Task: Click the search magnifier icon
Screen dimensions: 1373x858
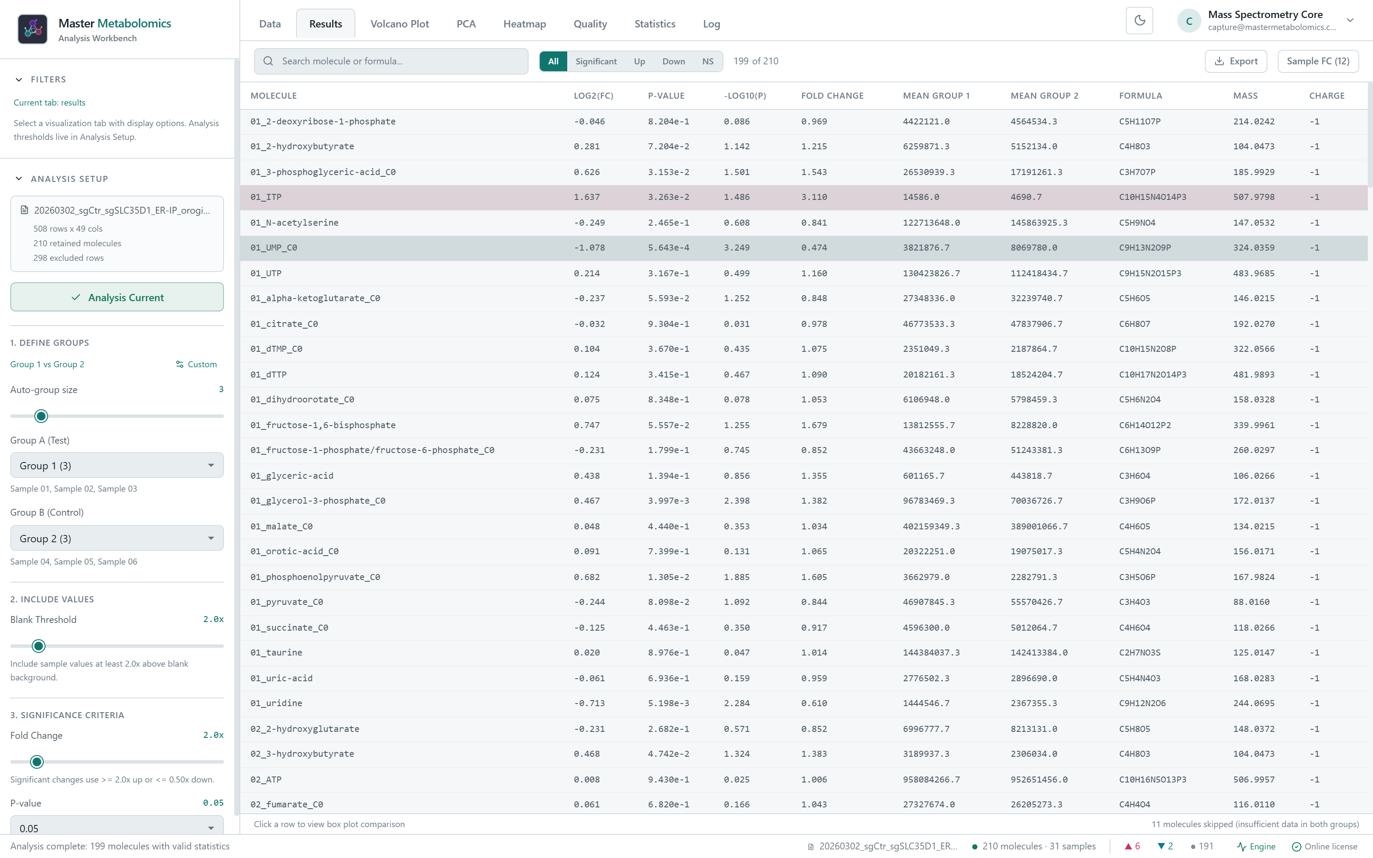Action: click(268, 61)
